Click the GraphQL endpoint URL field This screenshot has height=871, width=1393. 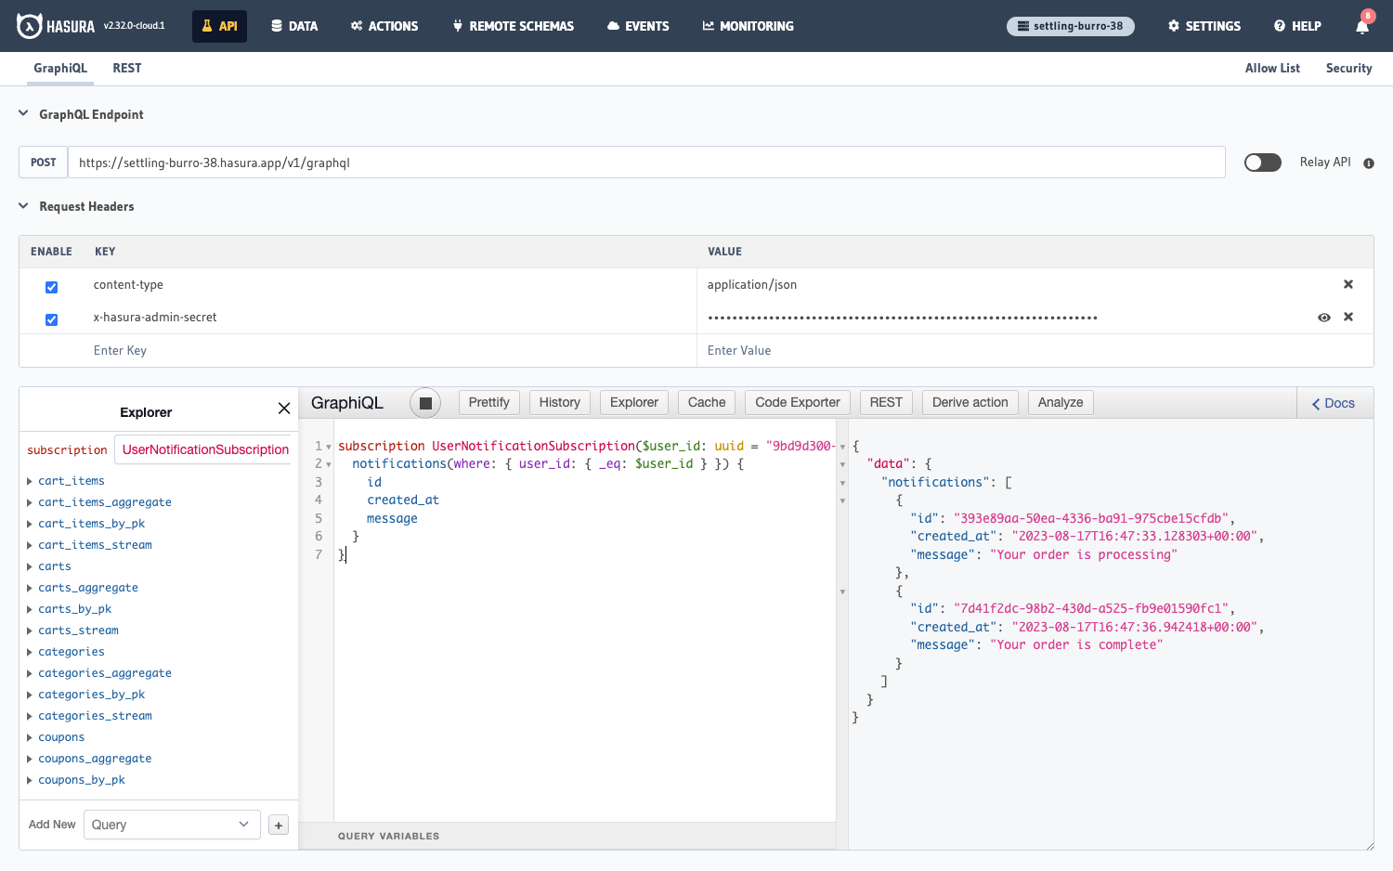point(371,162)
